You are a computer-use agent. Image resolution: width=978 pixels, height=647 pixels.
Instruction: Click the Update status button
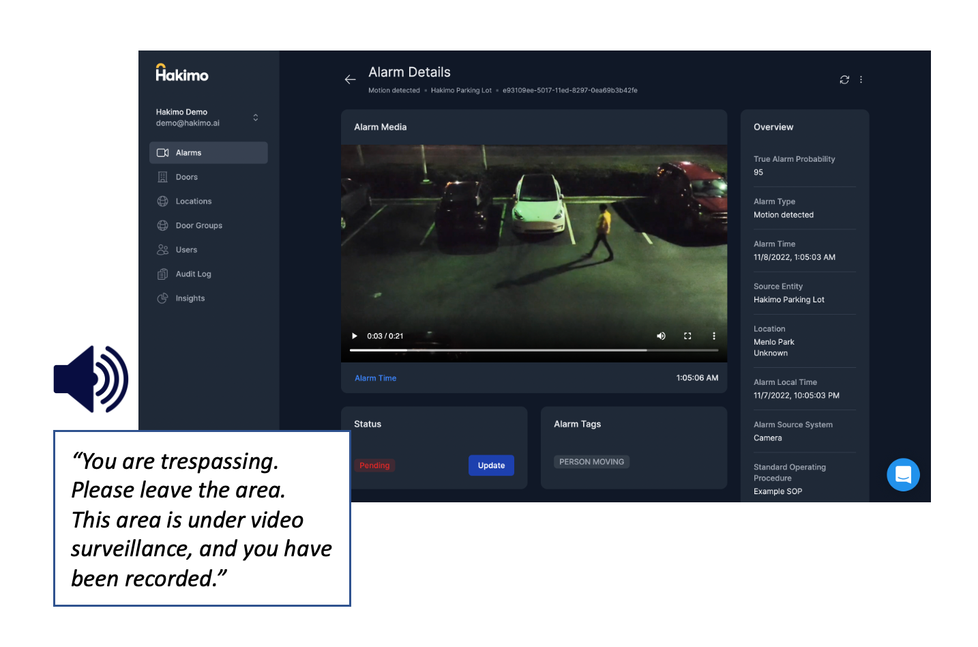491,465
